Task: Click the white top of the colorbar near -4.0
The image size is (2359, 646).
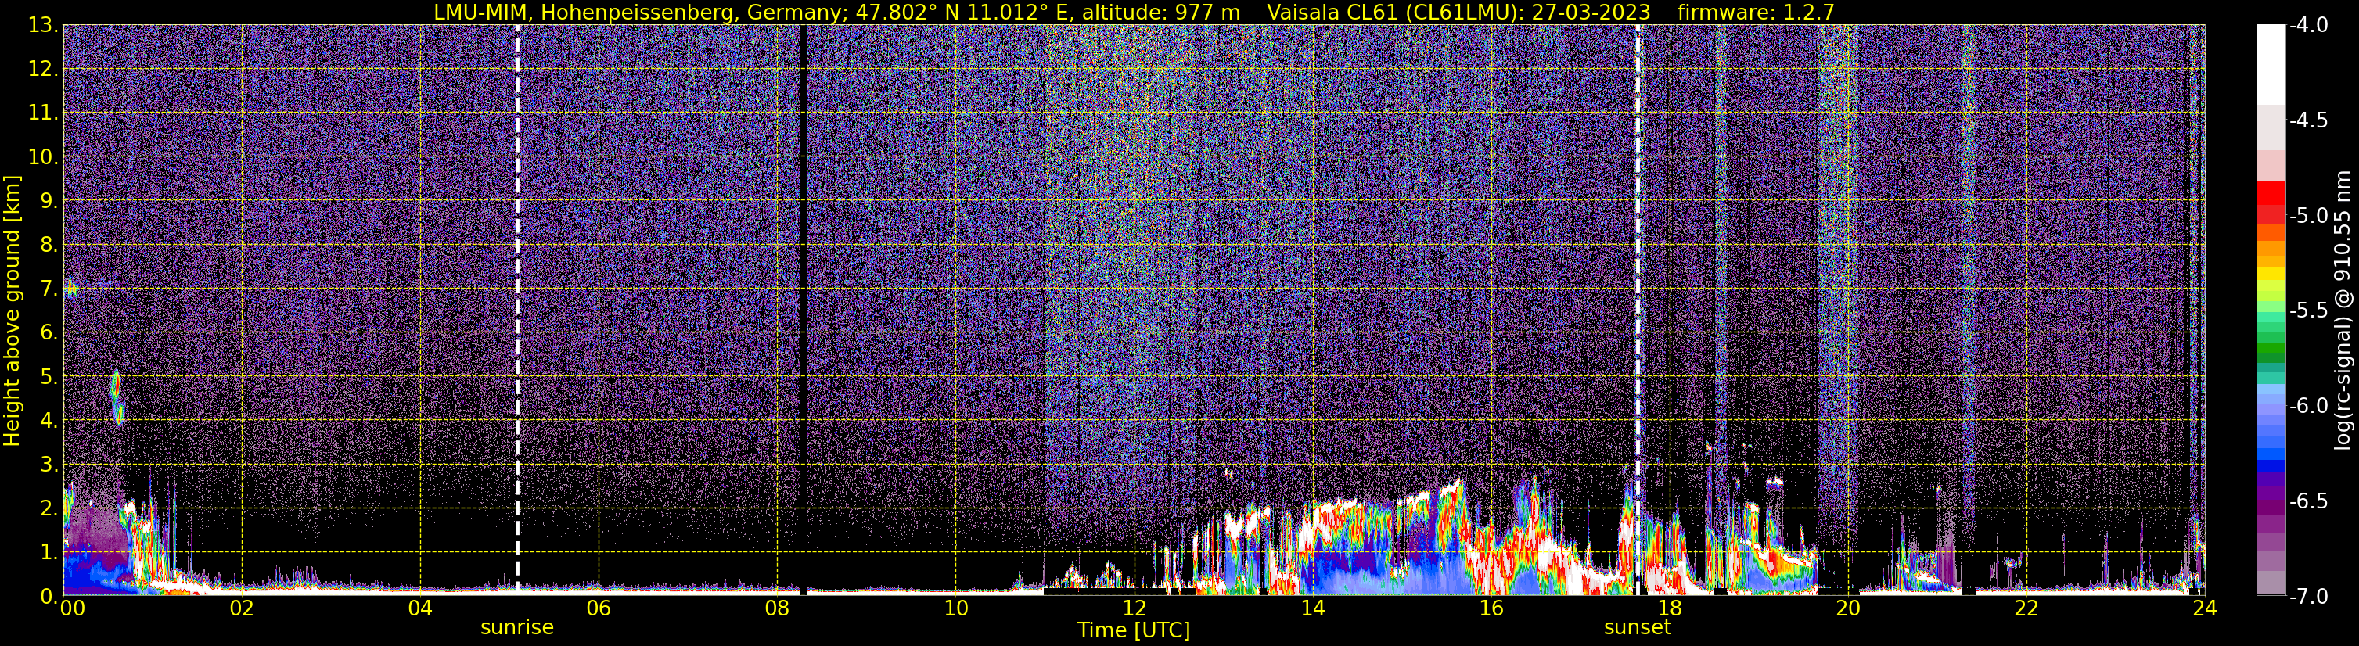Action: point(2271,64)
